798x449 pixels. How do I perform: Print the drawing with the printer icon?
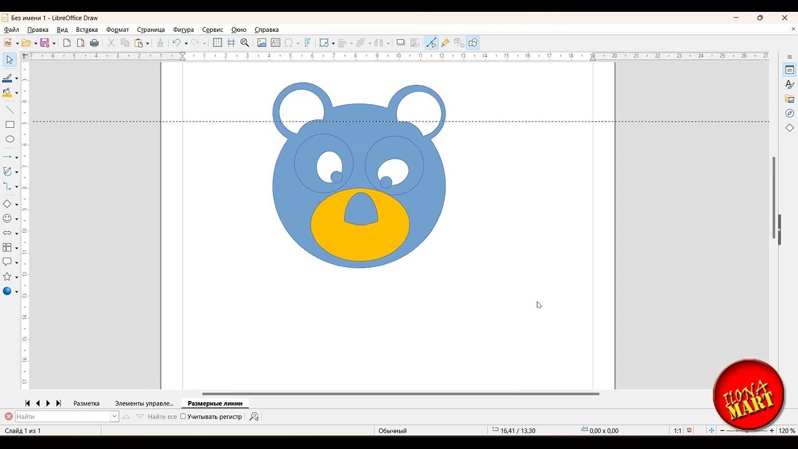(95, 43)
